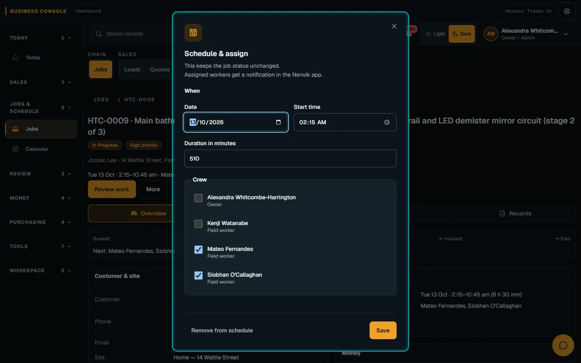Click the Start time input field

(x=345, y=122)
